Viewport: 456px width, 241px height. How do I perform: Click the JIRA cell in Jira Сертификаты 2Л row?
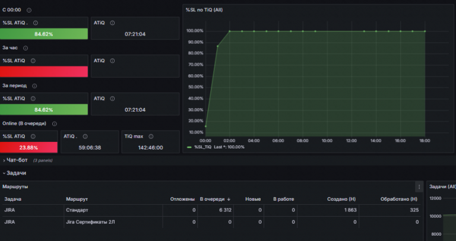(x=9, y=222)
